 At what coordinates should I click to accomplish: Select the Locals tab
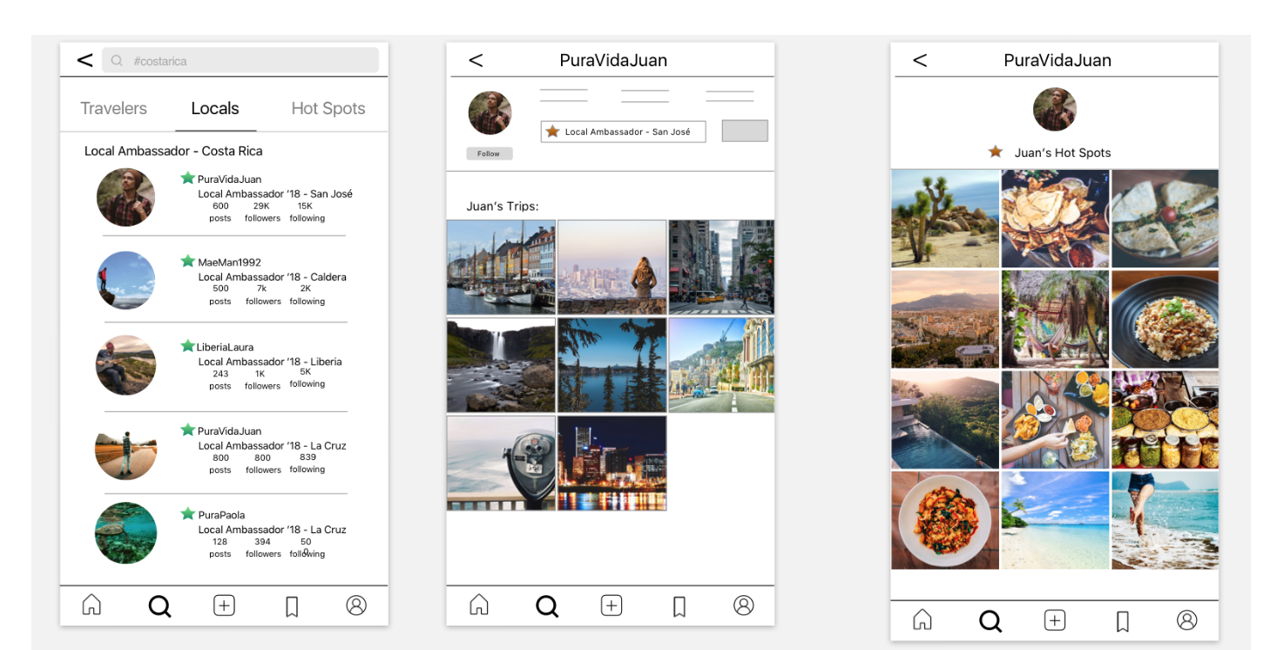[215, 108]
